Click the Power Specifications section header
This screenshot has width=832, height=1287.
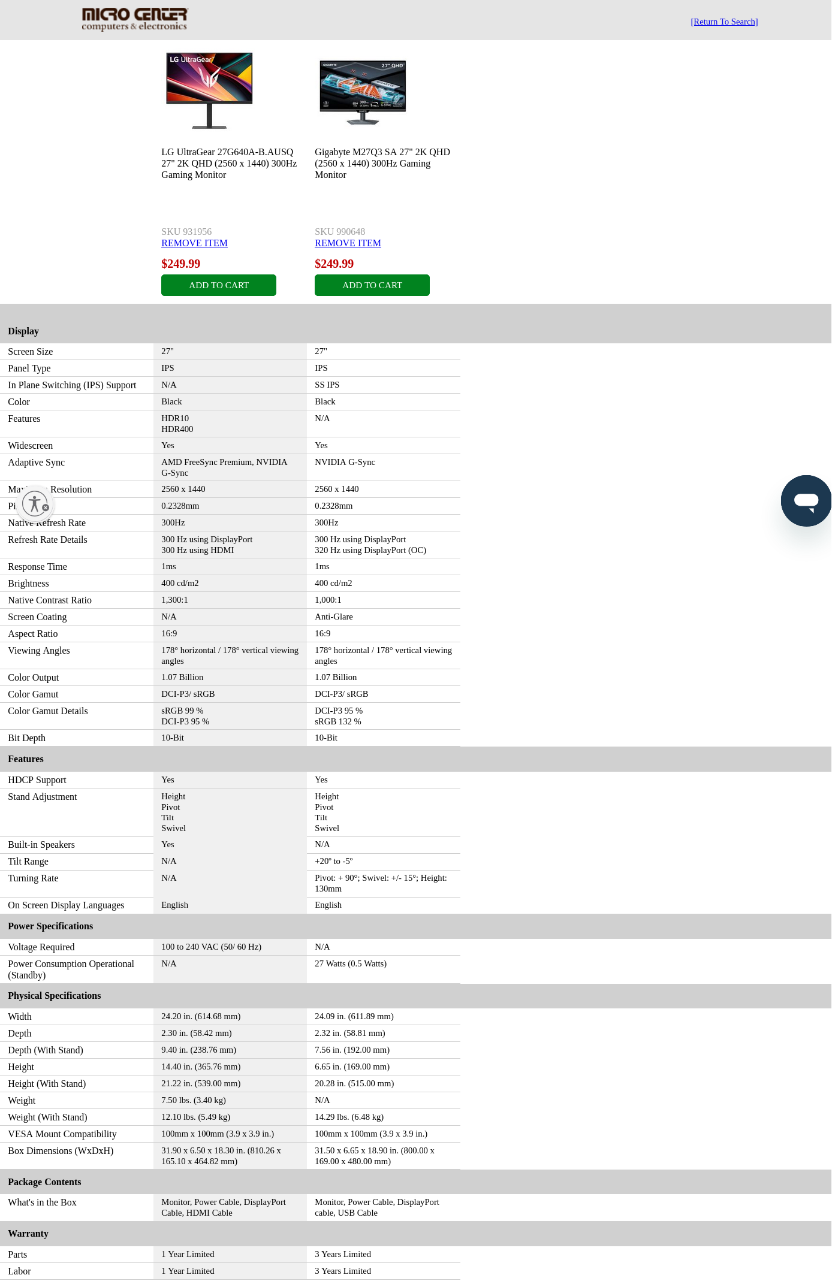50,926
